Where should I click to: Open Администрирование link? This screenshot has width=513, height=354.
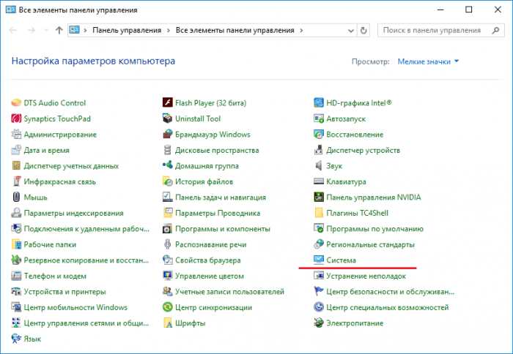coord(60,135)
